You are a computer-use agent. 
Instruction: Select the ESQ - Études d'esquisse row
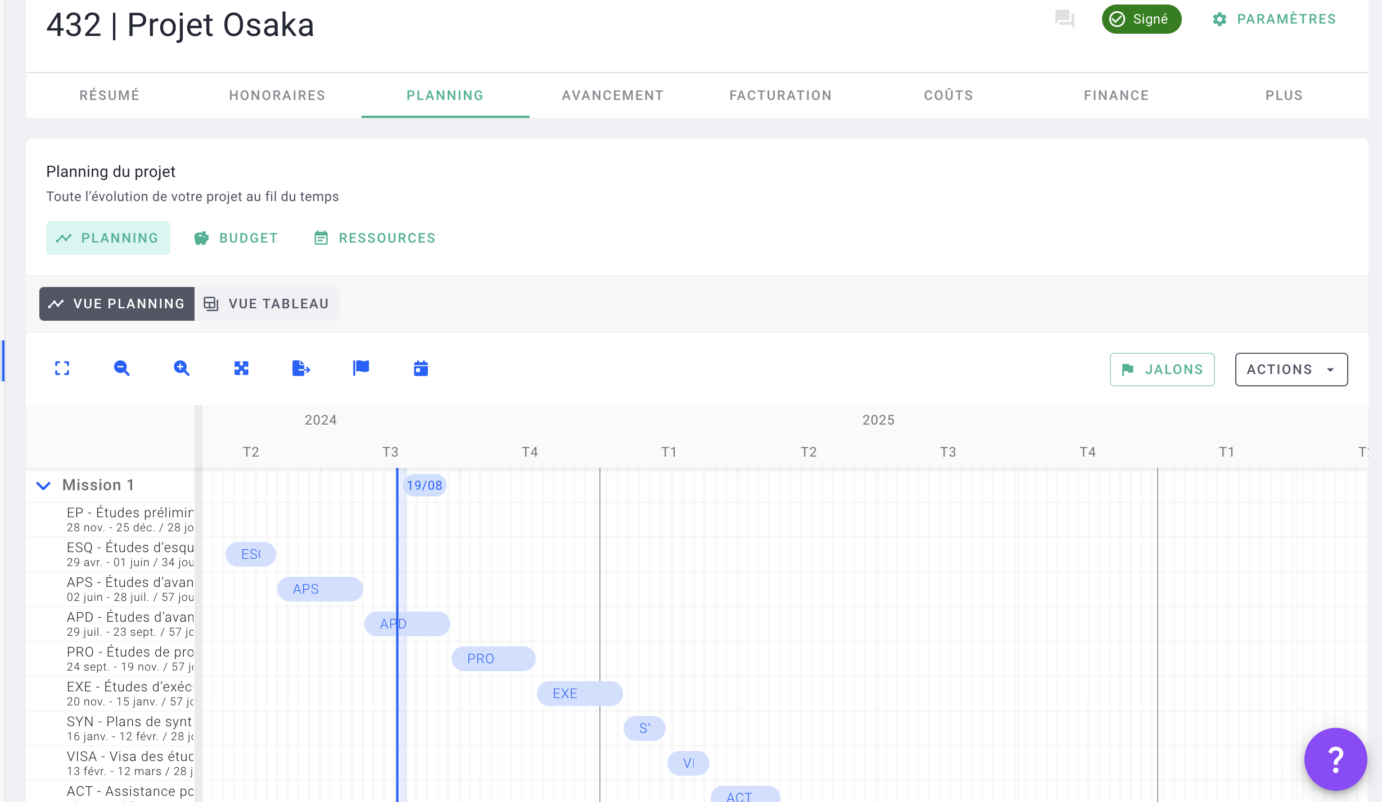point(110,554)
